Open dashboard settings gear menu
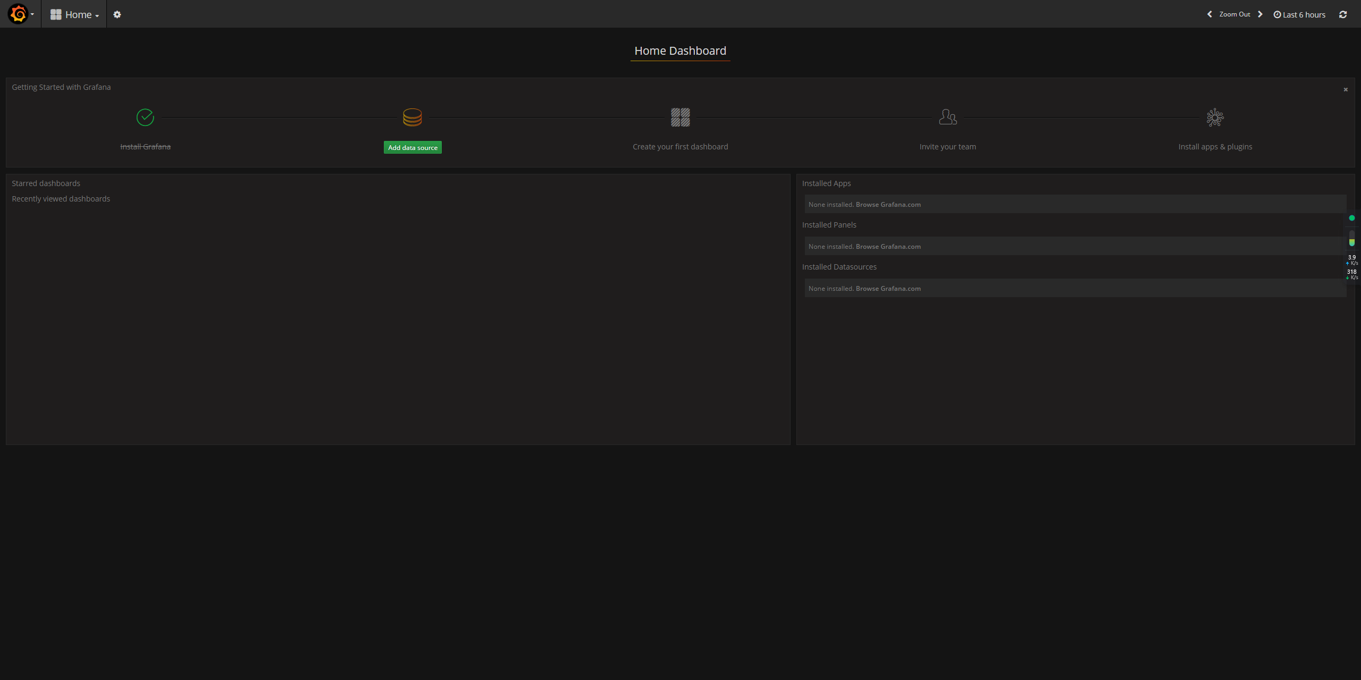1361x680 pixels. [117, 14]
